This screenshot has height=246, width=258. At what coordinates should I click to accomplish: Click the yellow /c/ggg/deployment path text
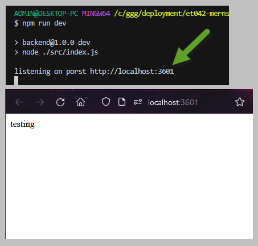click(171, 14)
